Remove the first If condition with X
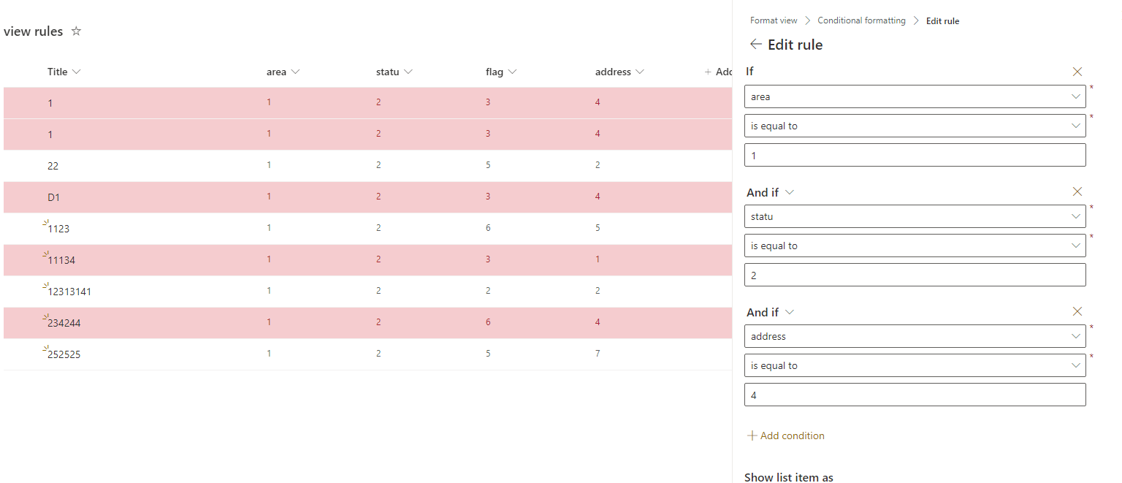This screenshot has height=483, width=1122. point(1077,72)
